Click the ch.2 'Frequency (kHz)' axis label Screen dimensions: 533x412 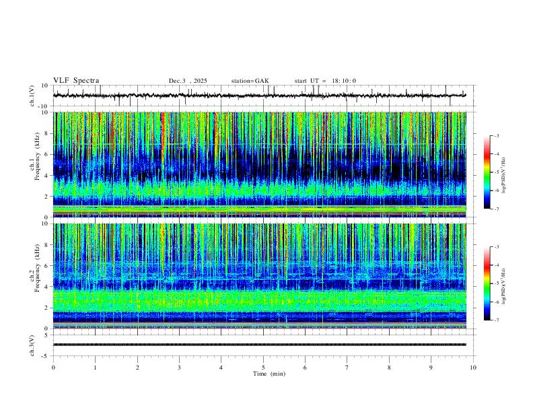(38, 268)
